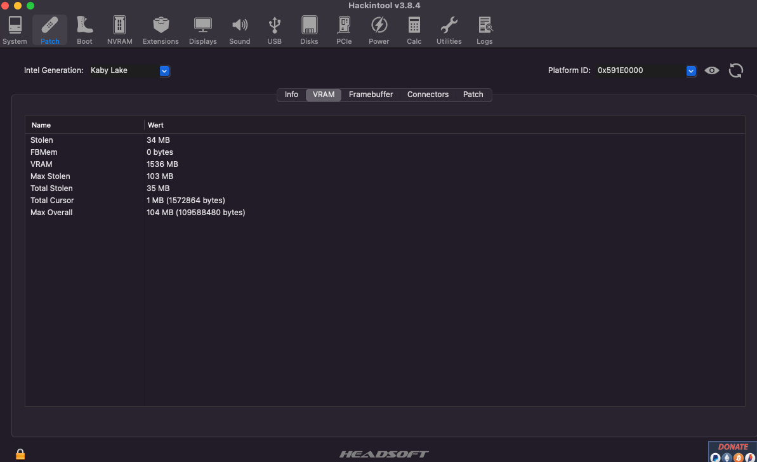
Task: Open the Logs section
Action: pos(484,30)
